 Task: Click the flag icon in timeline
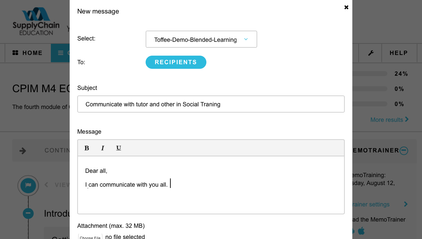click(28, 186)
